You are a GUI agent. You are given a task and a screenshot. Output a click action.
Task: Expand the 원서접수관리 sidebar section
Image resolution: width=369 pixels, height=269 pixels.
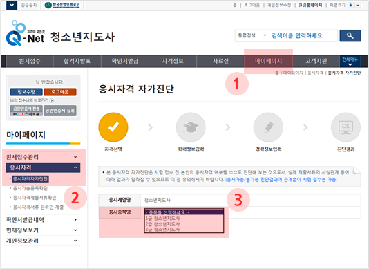[43, 157]
